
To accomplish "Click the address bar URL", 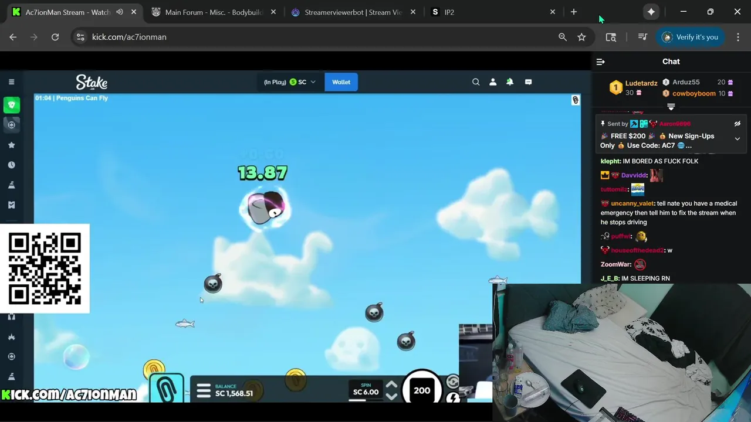I will [x=129, y=37].
